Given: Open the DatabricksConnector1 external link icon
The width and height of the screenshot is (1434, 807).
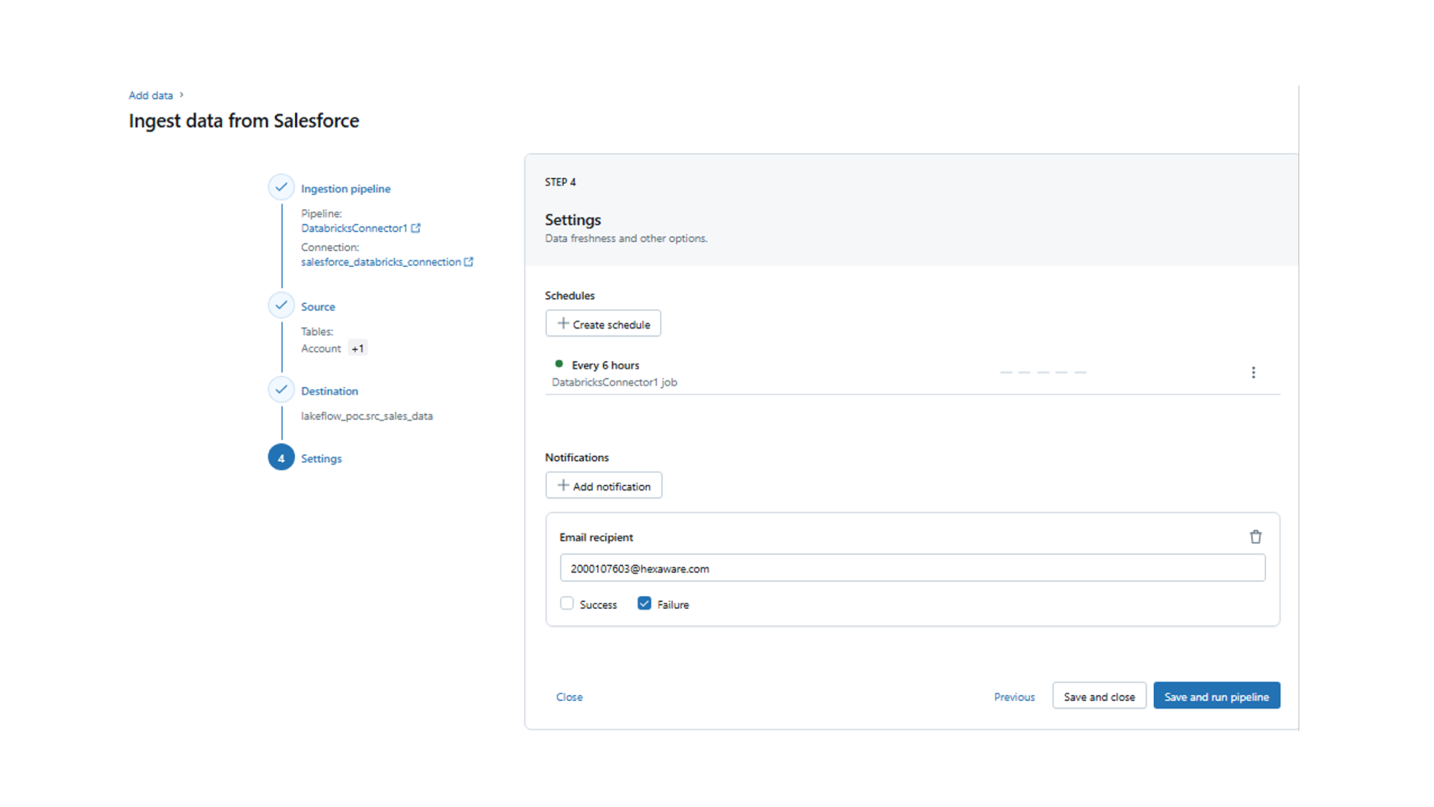Looking at the screenshot, I should tap(416, 228).
